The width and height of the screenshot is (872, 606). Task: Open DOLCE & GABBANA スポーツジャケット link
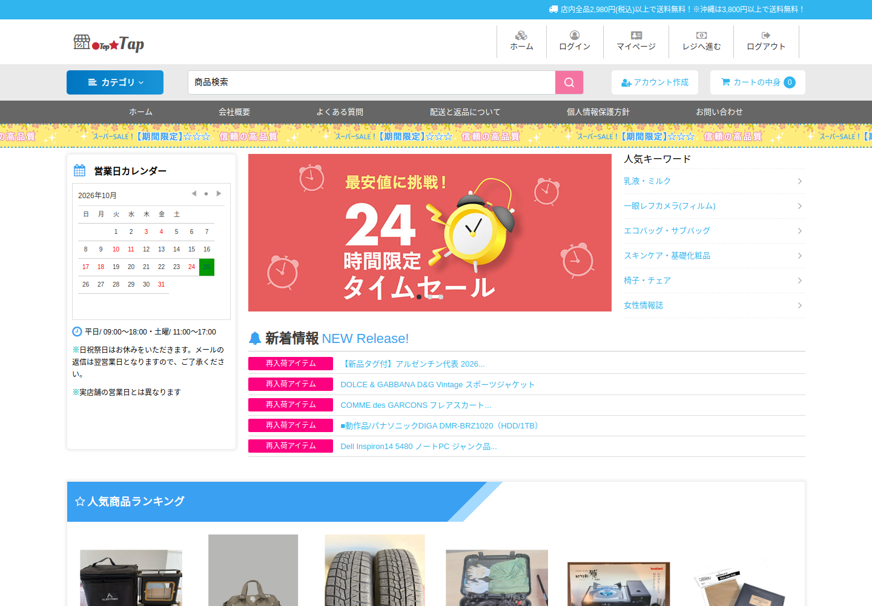tap(437, 385)
